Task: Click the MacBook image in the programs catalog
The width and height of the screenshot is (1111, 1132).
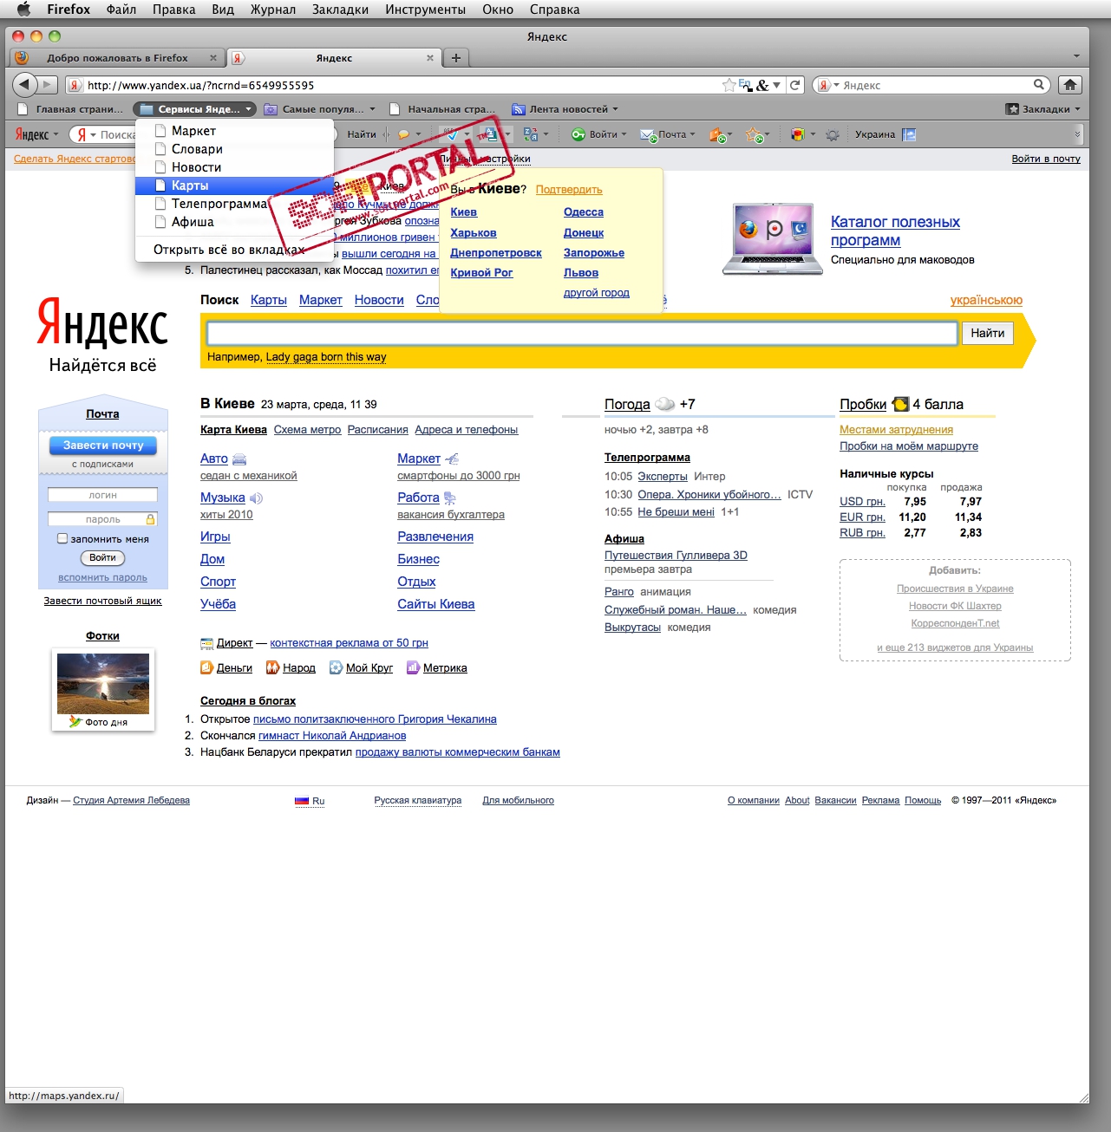Action: click(x=773, y=239)
